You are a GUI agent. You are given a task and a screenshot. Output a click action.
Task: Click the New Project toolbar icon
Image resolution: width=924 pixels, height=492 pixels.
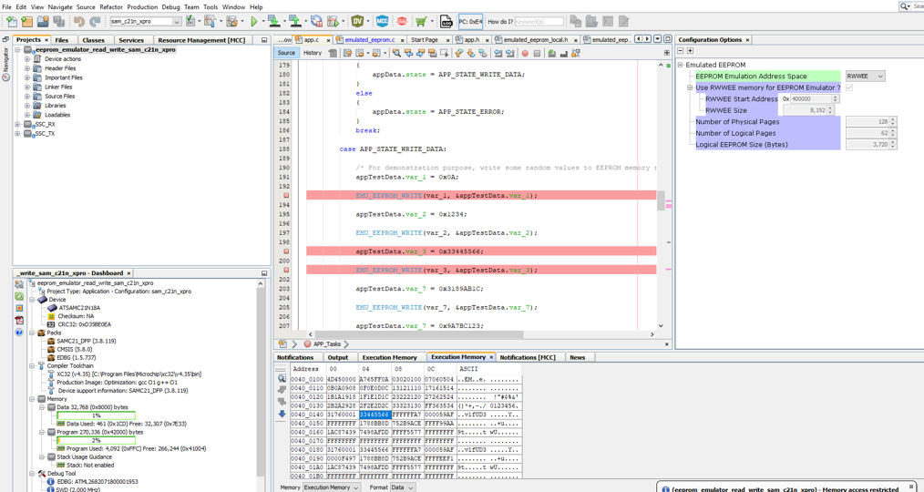pos(26,21)
